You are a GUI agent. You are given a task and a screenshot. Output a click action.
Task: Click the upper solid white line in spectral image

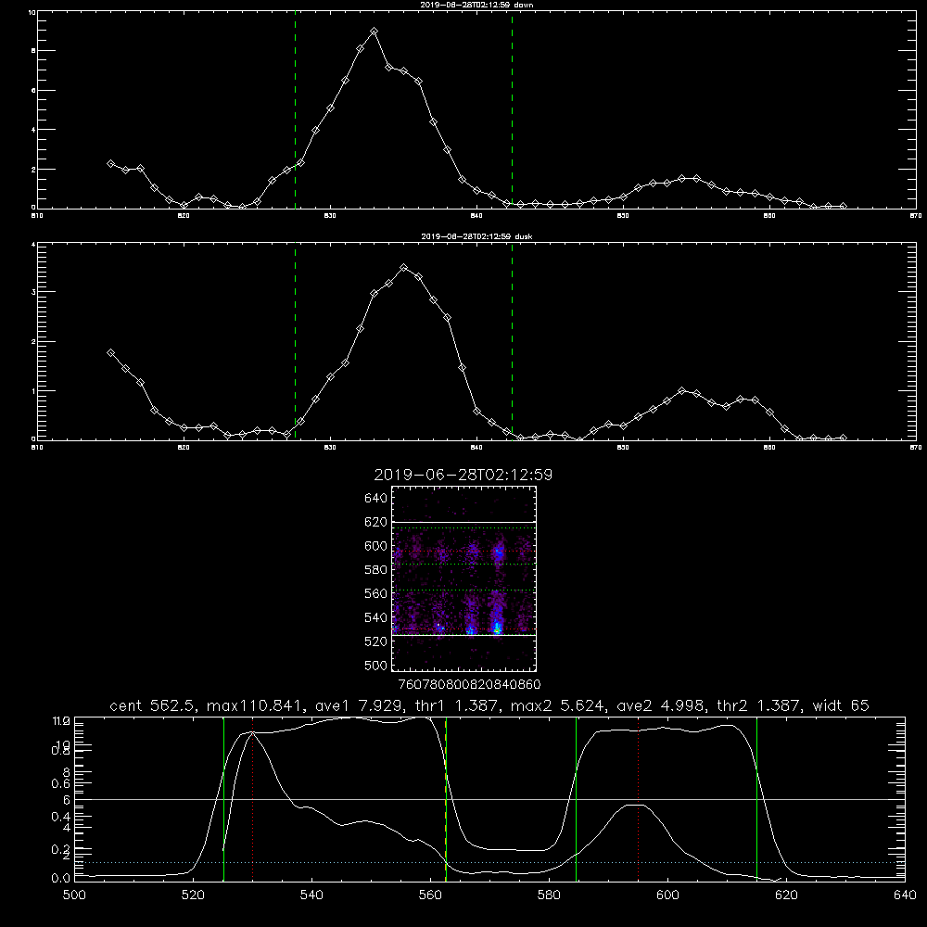(464, 522)
